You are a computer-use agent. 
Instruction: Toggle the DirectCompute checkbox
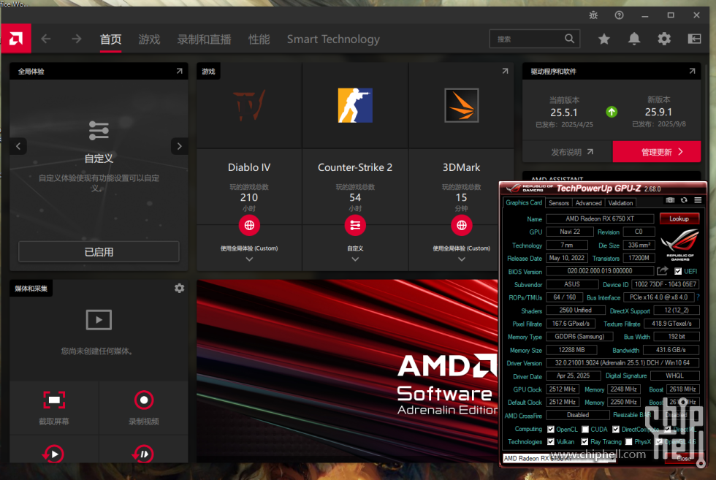(x=616, y=430)
